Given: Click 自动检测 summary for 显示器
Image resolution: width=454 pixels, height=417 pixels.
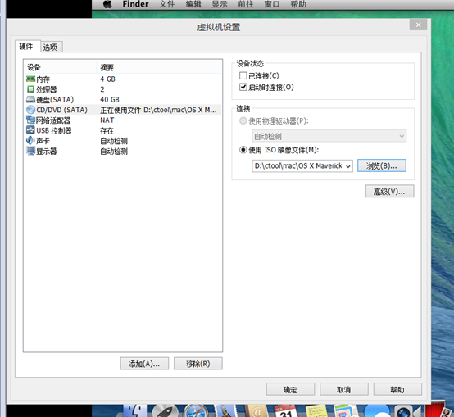Looking at the screenshot, I should click(x=114, y=152).
